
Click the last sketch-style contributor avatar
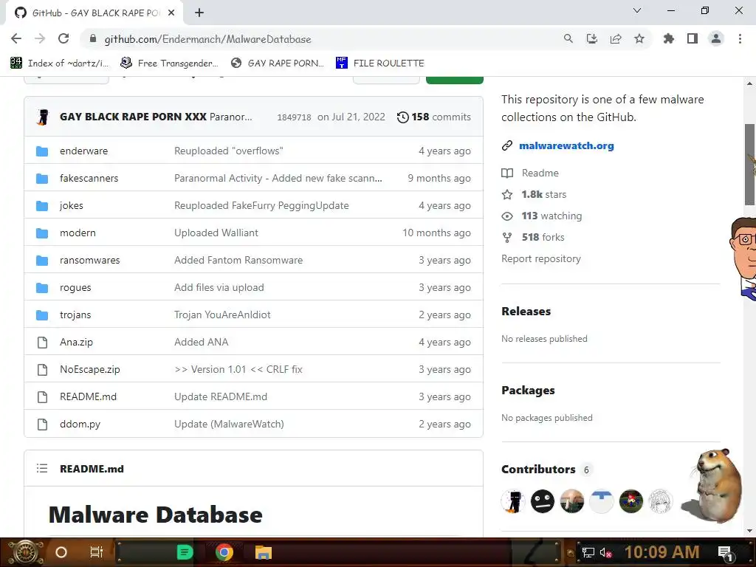660,501
